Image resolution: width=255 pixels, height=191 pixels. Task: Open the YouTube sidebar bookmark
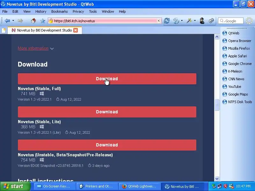[232, 87]
